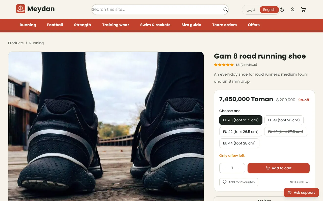Select size EU 43 (foot 27.5 cm)
323x201 pixels.
[286, 132]
